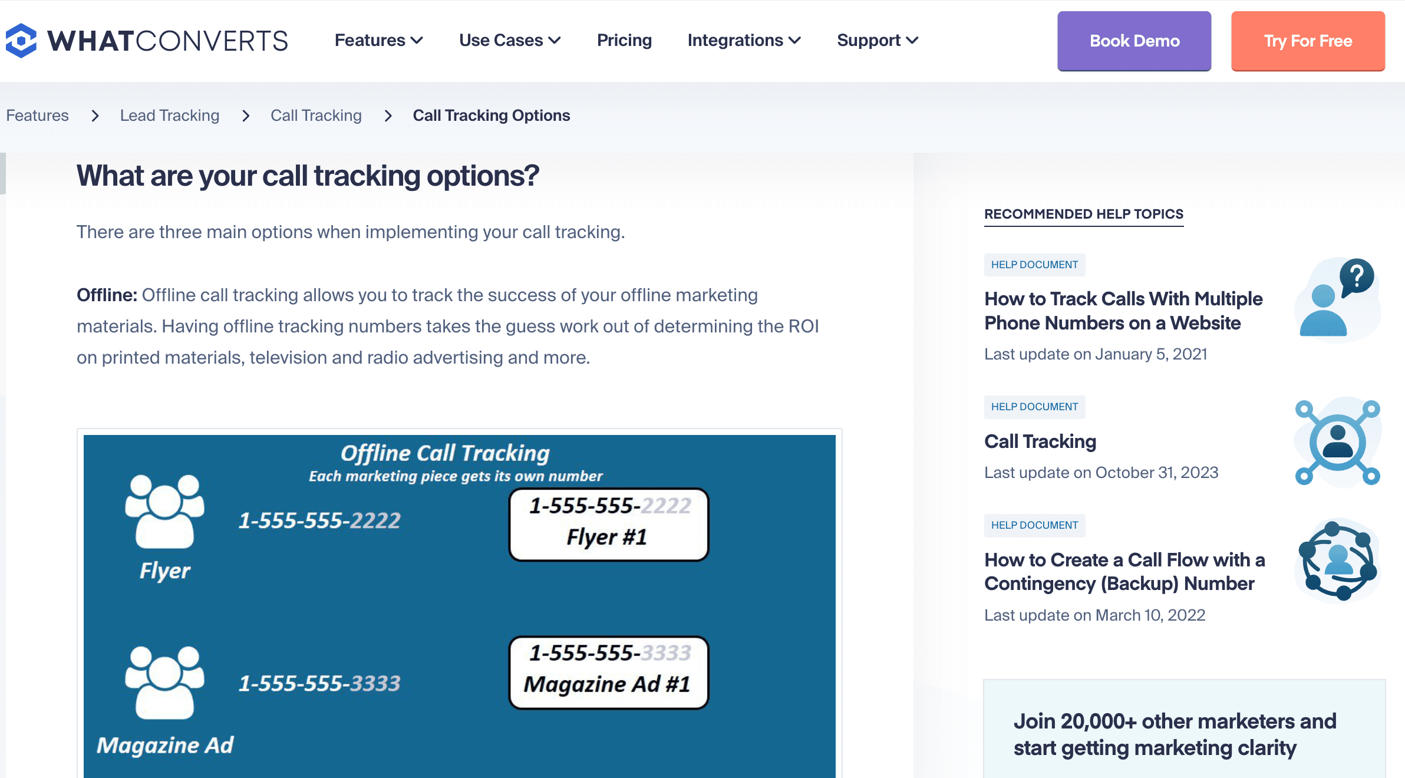Open the Support dropdown
The height and width of the screenshot is (778, 1405).
876,40
